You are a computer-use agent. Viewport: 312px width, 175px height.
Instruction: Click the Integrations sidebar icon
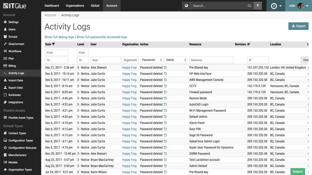5,102
